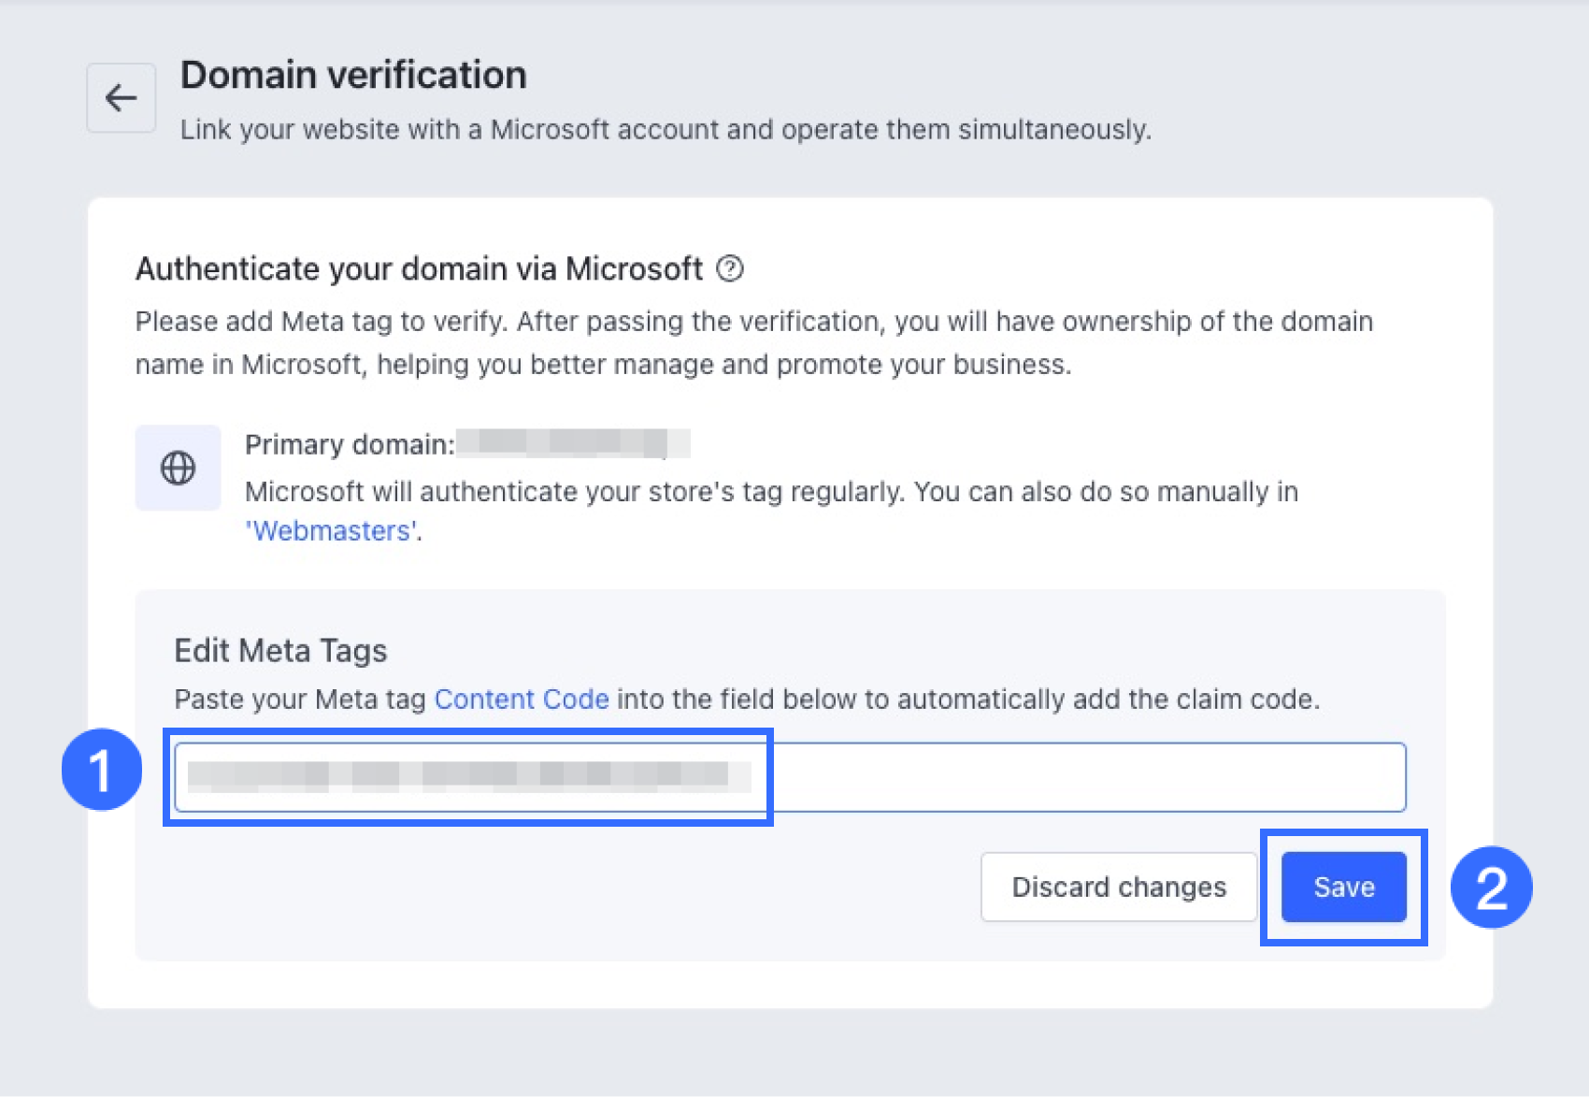Click the Domain verification page title
1589x1097 pixels.
[353, 75]
